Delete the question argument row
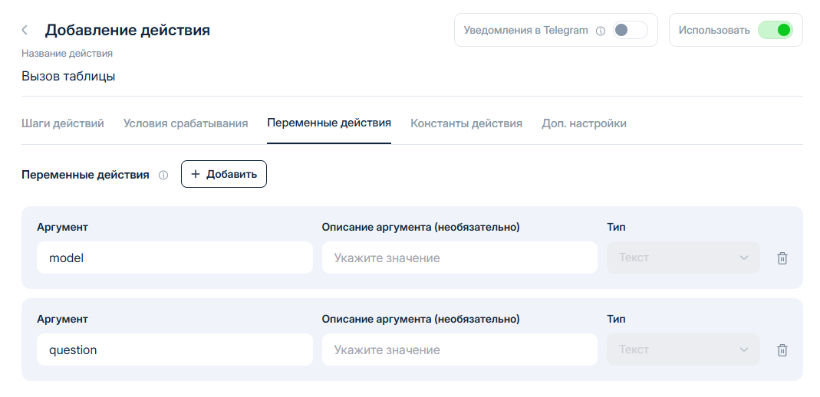Viewport: 820px width, 397px height. pos(782,350)
